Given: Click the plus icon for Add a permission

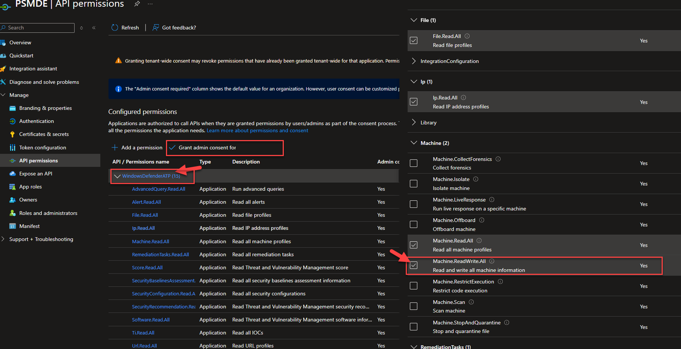Looking at the screenshot, I should [x=115, y=147].
